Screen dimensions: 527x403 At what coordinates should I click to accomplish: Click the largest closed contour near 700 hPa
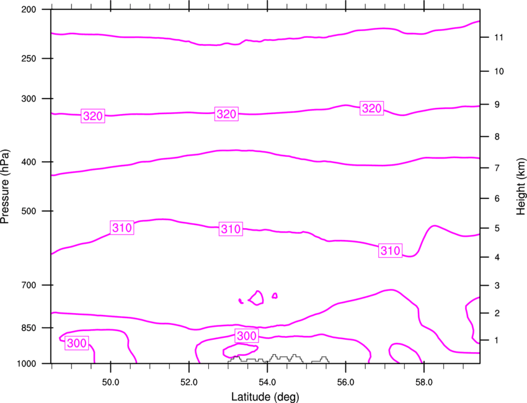click(256, 298)
